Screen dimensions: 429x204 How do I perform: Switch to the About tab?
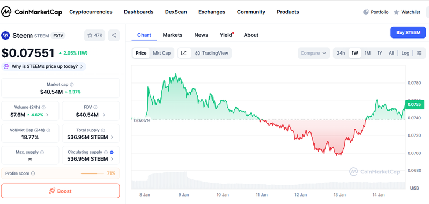[251, 35]
